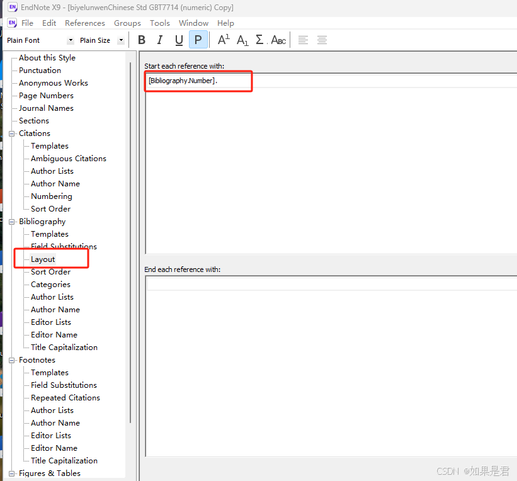The height and width of the screenshot is (481, 517).
Task: Open the References menu
Action: click(x=85, y=23)
